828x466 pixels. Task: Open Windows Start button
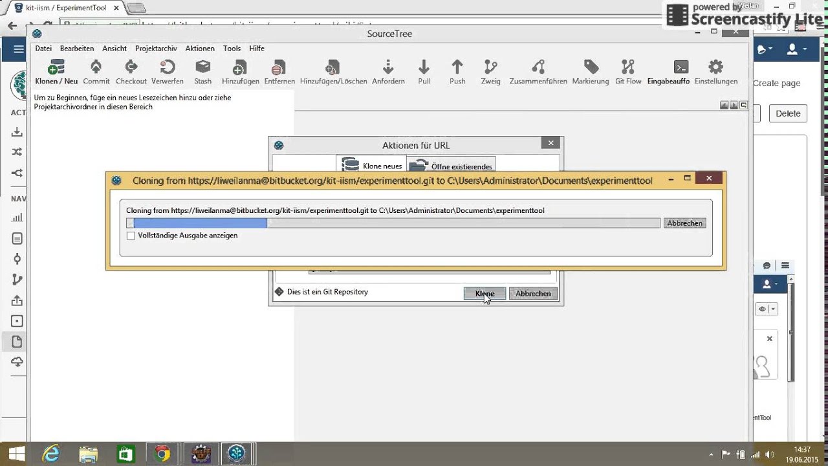click(16, 454)
